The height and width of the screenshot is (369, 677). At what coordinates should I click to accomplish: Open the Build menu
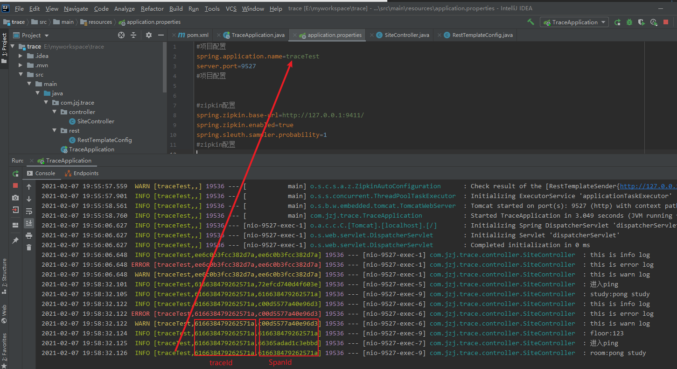pyautogui.click(x=176, y=8)
